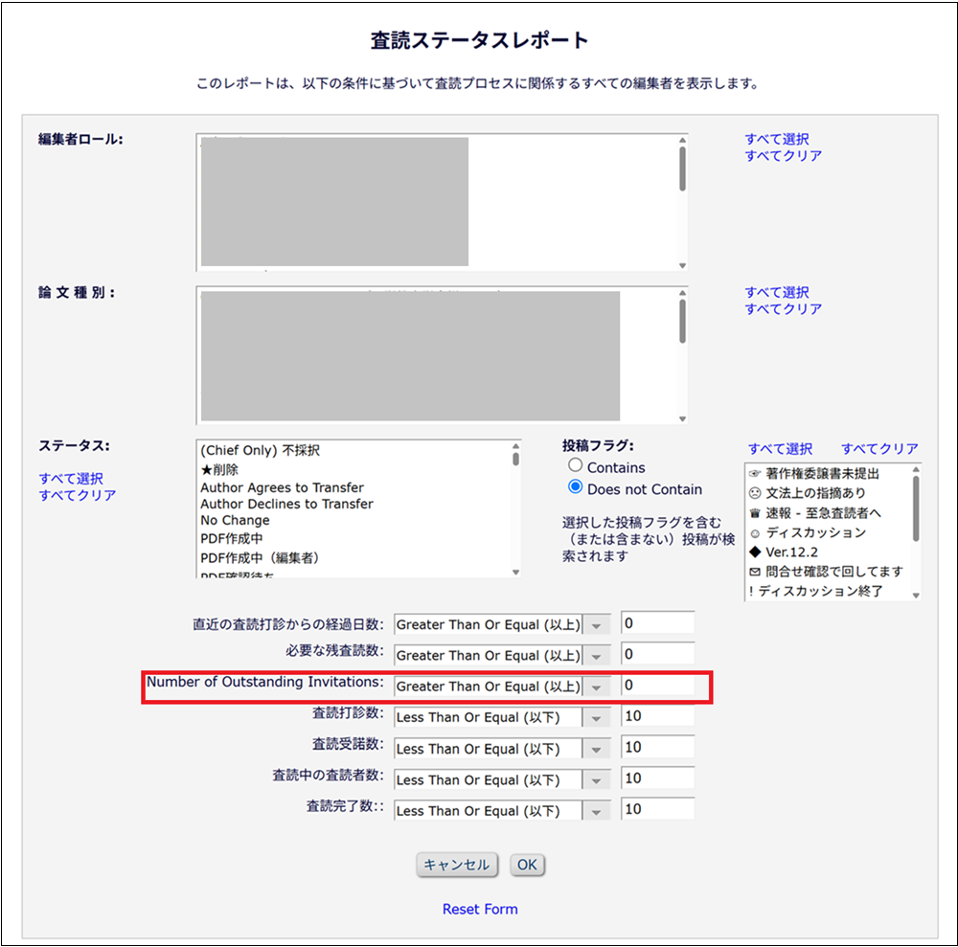Select the Does not Contain radio button
This screenshot has width=958, height=947.
coord(575,487)
